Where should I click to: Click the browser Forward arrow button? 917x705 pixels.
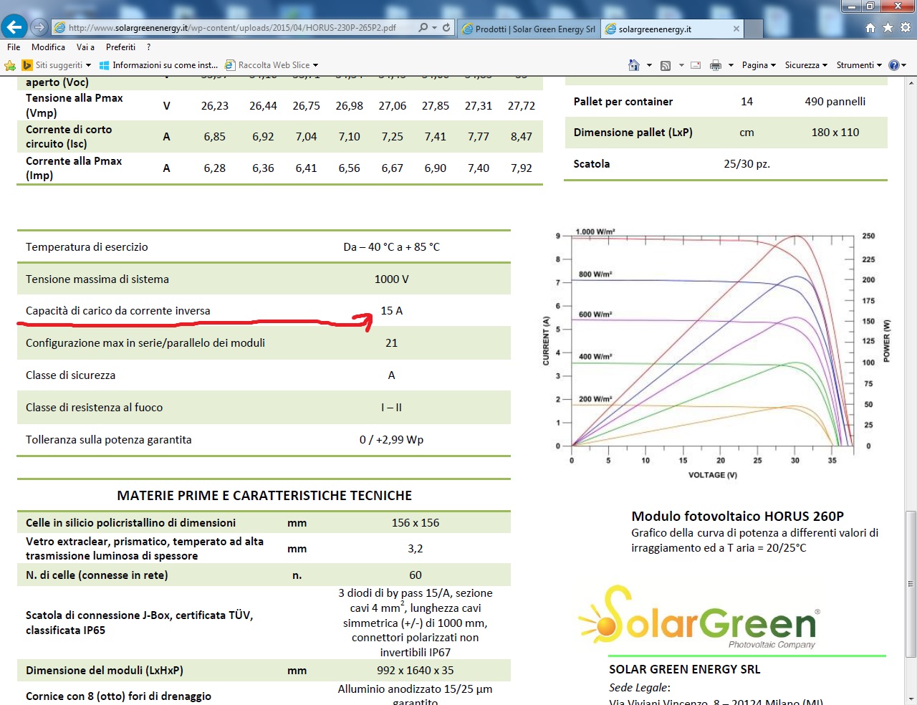(39, 27)
